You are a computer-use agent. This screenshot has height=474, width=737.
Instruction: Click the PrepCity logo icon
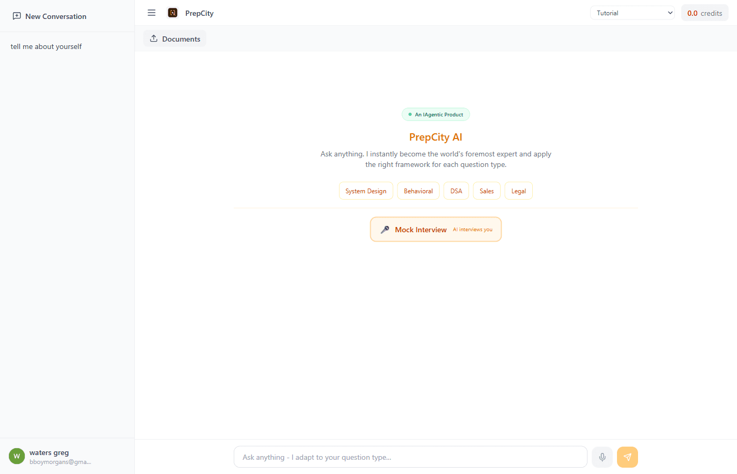click(173, 12)
